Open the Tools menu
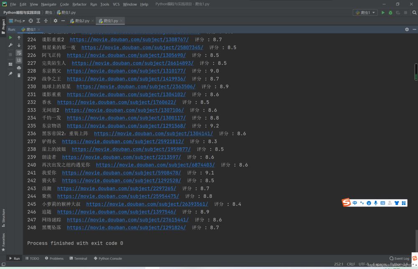This screenshot has height=269, width=418. [x=105, y=4]
